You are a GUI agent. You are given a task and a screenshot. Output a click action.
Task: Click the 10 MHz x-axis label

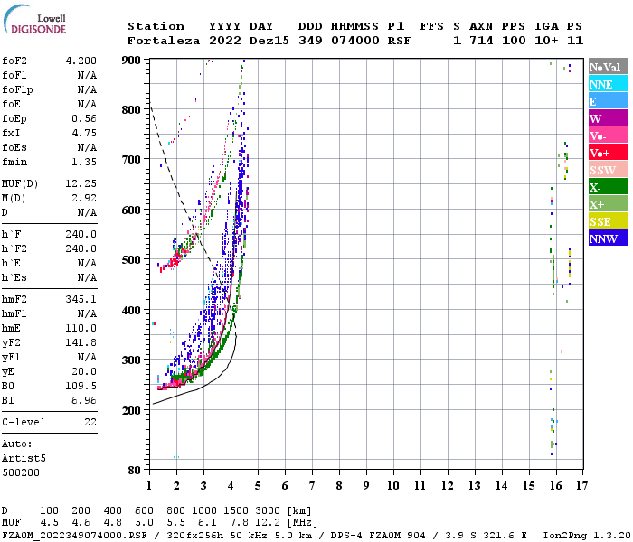393,486
